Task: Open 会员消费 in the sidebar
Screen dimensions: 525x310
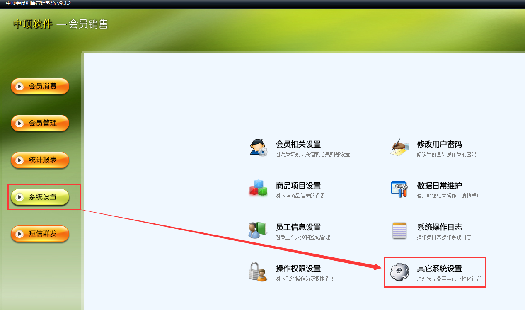Action: (40, 86)
